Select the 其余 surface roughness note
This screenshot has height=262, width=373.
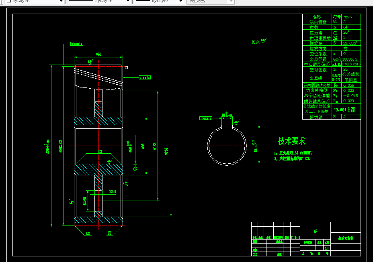point(258,42)
